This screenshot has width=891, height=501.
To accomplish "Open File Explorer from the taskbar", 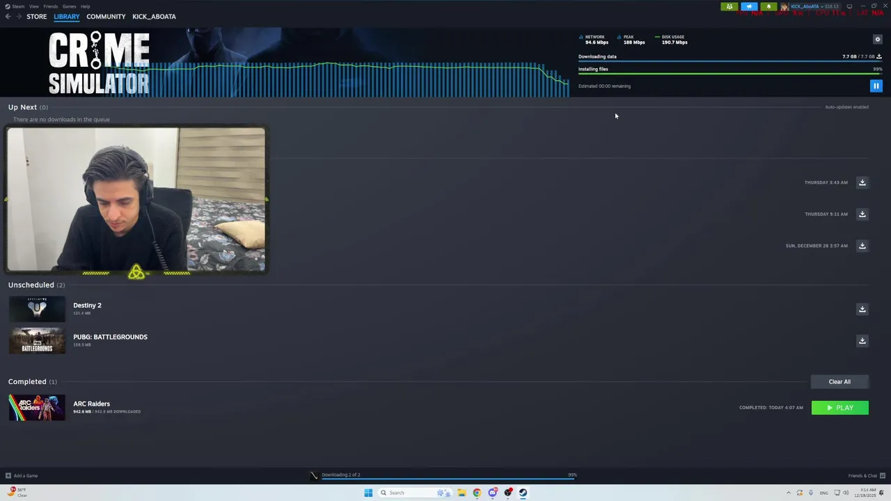I will pyautogui.click(x=462, y=493).
